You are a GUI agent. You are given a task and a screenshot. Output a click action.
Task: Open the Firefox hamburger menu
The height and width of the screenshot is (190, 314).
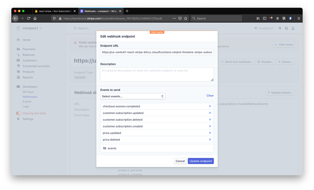click(298, 18)
